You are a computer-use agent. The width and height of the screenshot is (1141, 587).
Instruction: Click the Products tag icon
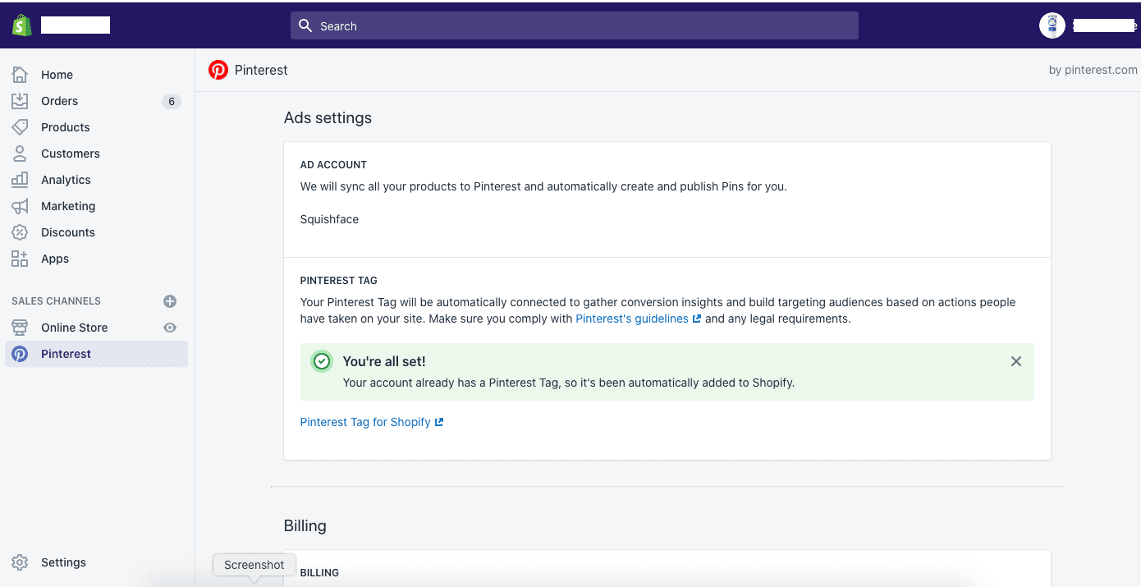tap(20, 127)
